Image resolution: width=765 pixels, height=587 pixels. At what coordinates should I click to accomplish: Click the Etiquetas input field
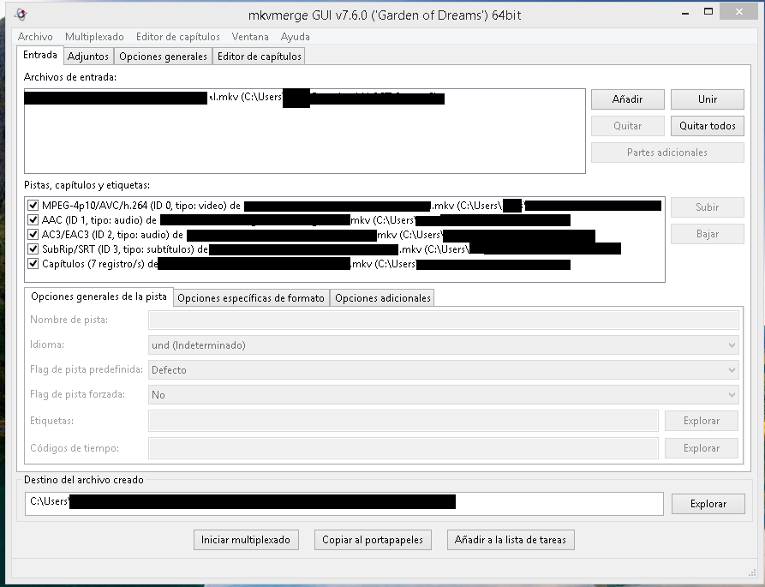(403, 421)
